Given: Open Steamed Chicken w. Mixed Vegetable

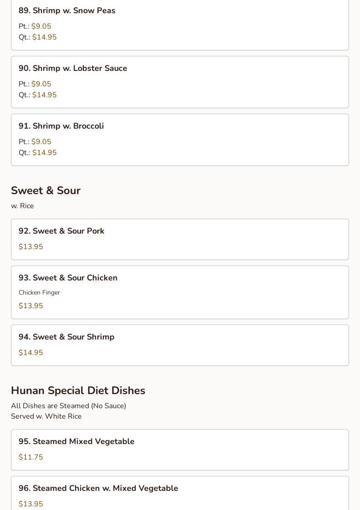Looking at the screenshot, I should point(98,488).
